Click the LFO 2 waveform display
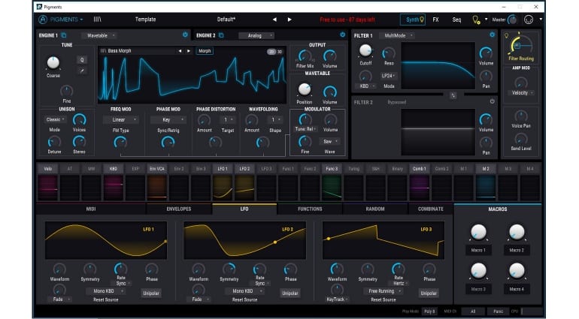Viewport: 579px width, 319px height. pos(245,240)
